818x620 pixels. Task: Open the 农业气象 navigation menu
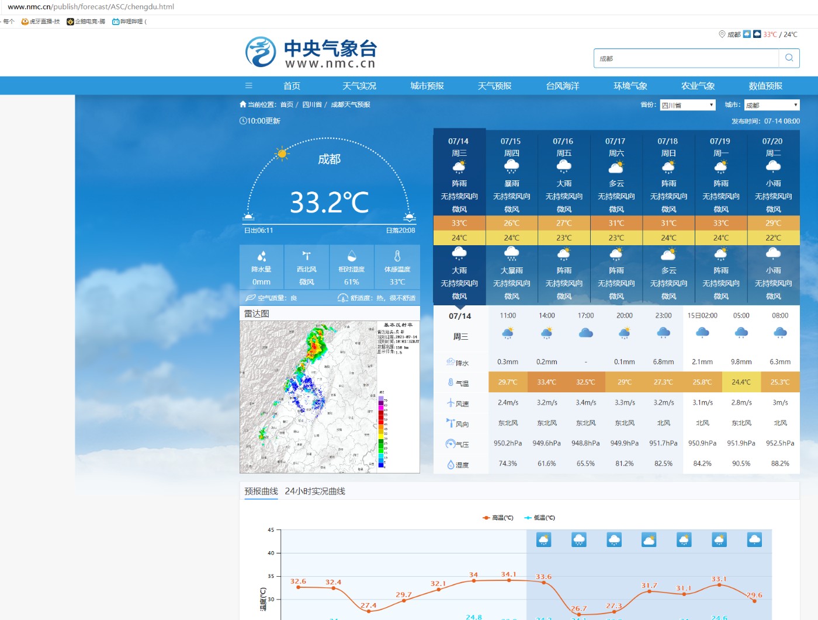pyautogui.click(x=698, y=86)
